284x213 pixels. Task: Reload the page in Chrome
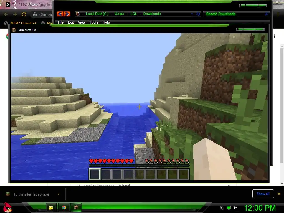(24, 14)
